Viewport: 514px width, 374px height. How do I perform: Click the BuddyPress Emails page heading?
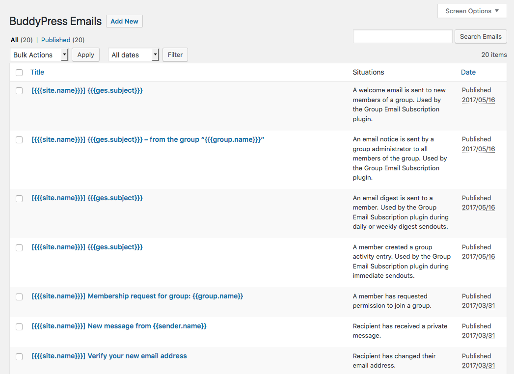pyautogui.click(x=55, y=21)
